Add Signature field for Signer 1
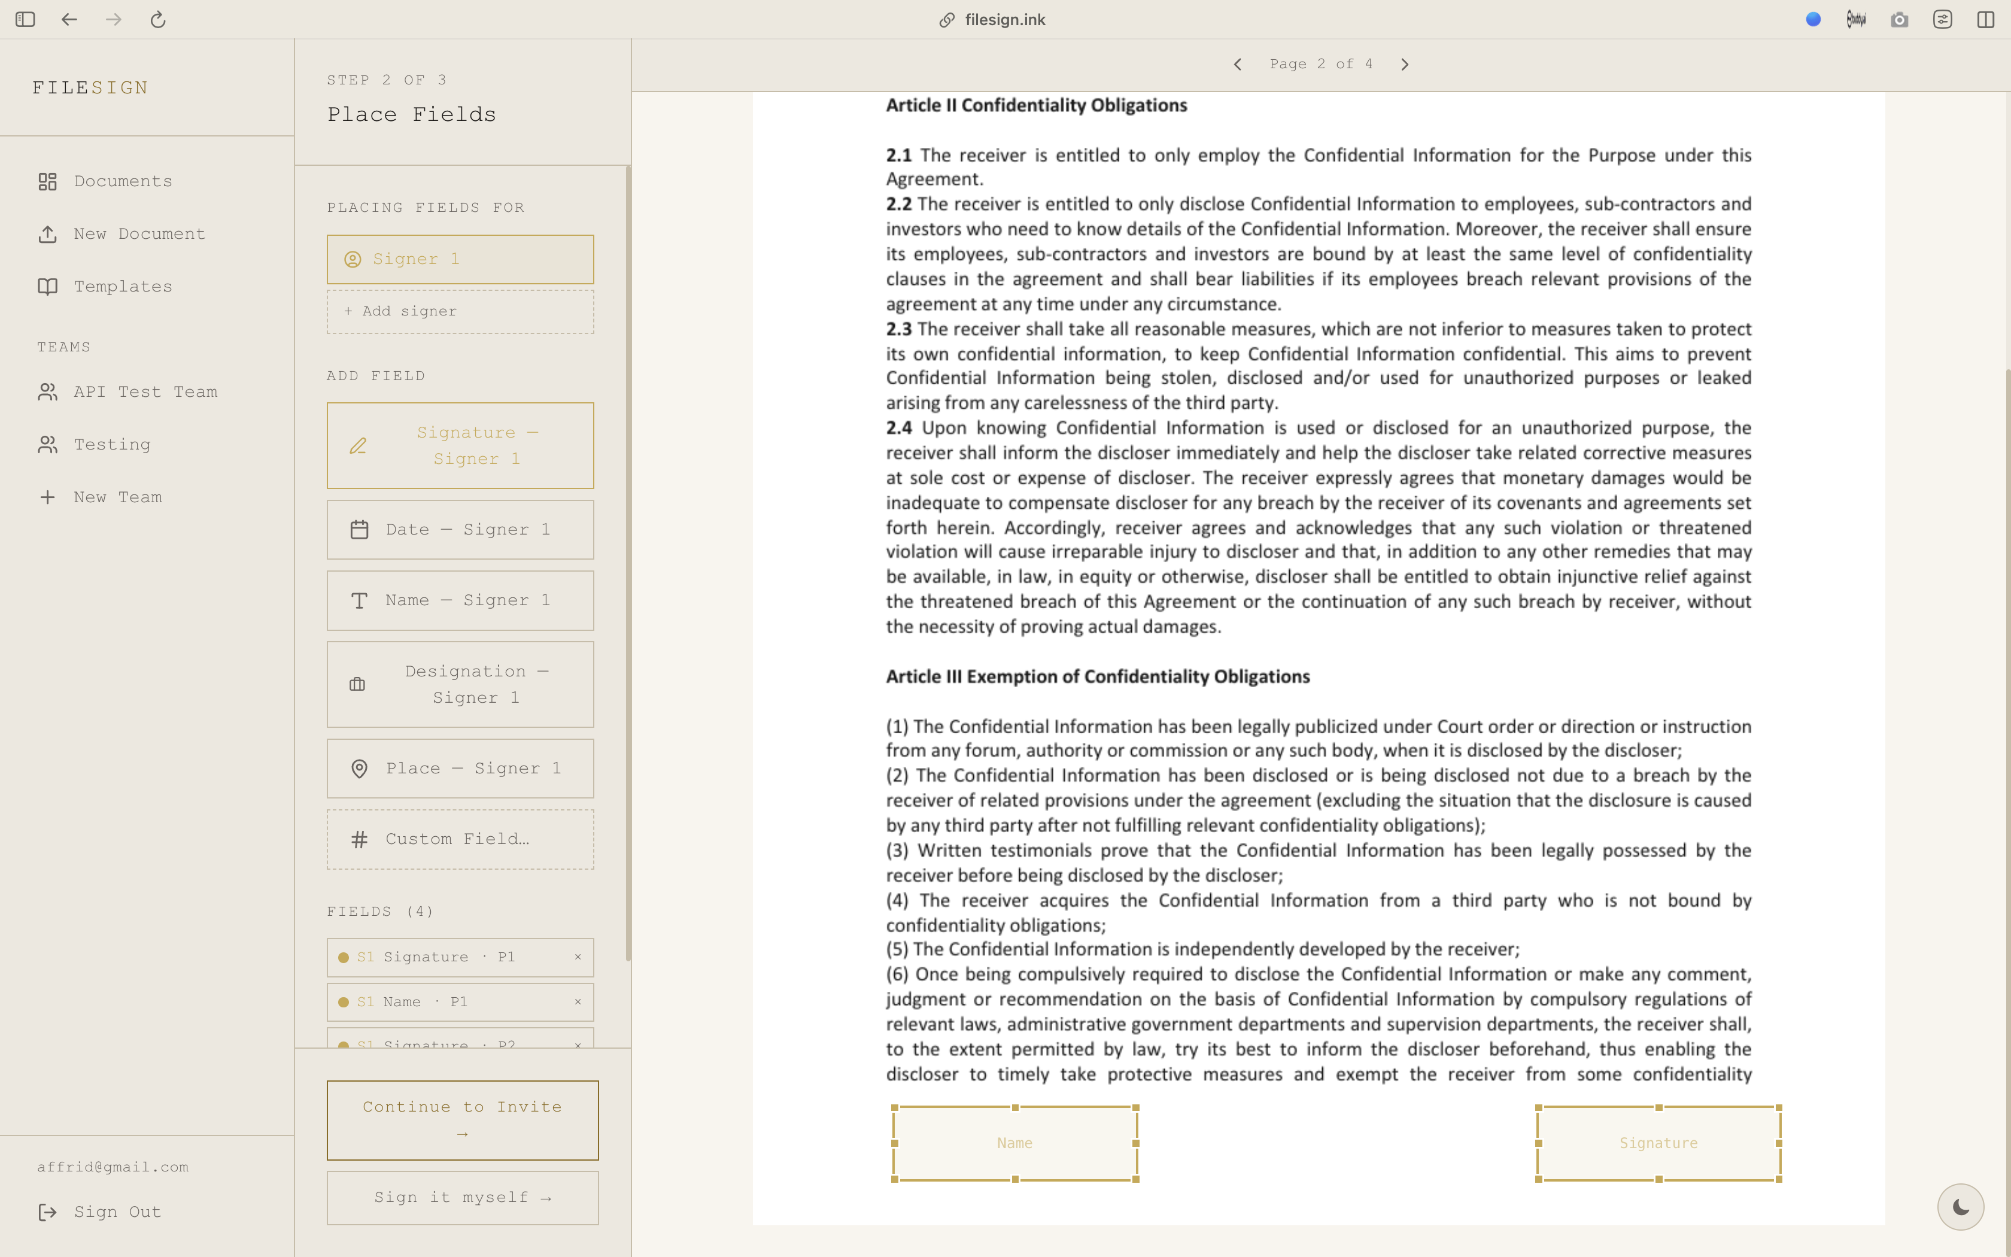 460,445
